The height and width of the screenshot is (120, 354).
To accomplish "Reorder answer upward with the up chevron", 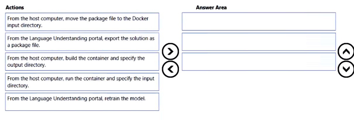I will [x=346, y=51].
